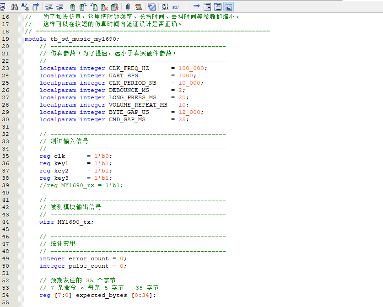
Task: Click Analyze Current File checkmark icon
Action: tap(151, 7)
